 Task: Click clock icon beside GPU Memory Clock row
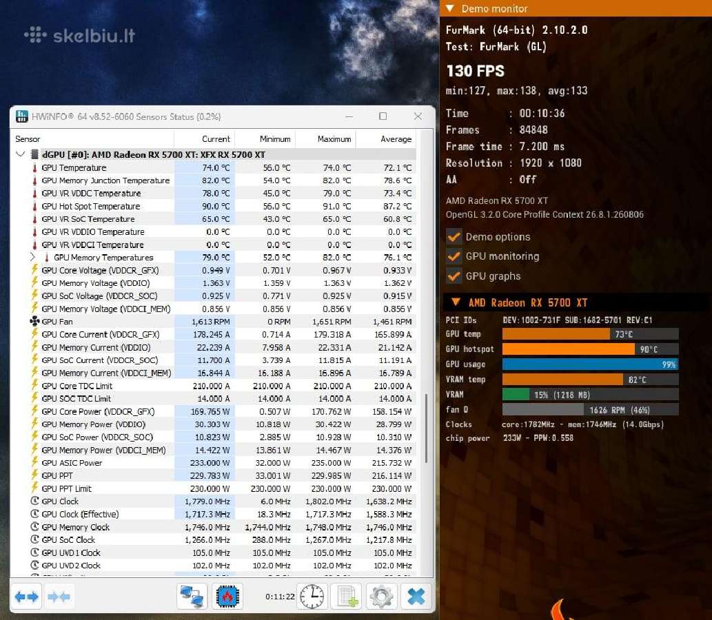pyautogui.click(x=34, y=526)
